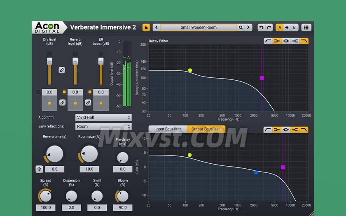
Task: Redo the last change
Action: pos(269,28)
